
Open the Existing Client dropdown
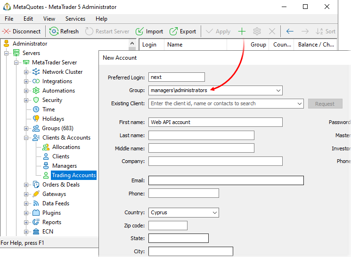pos(300,104)
